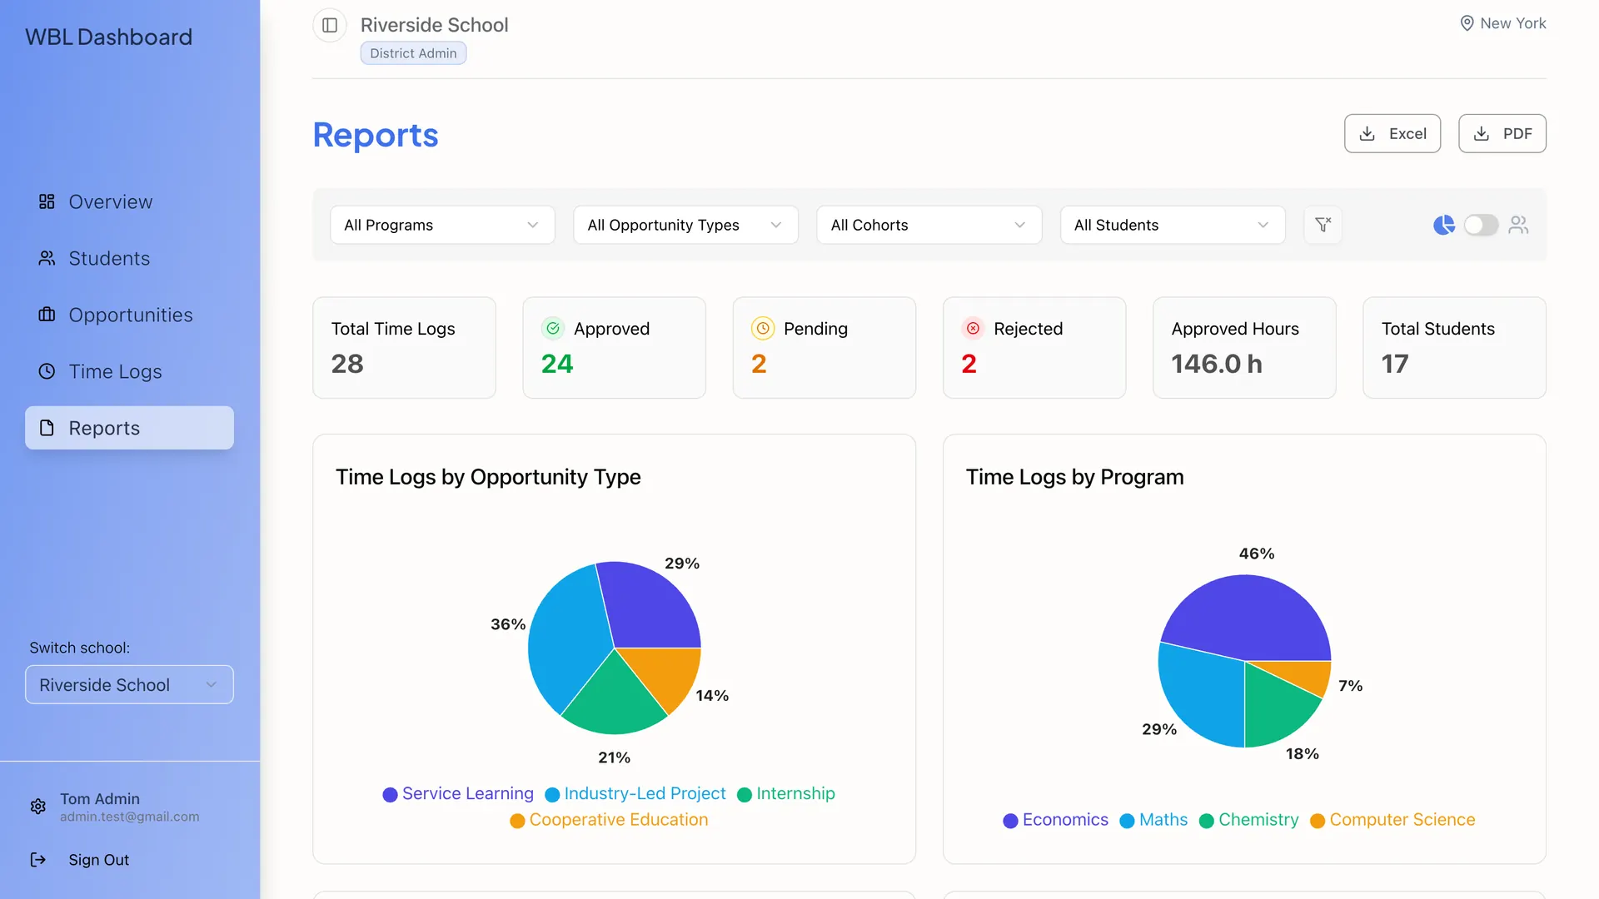This screenshot has height=899, width=1599.
Task: Click the Approved Hours 146.0 h value
Action: [1217, 364]
